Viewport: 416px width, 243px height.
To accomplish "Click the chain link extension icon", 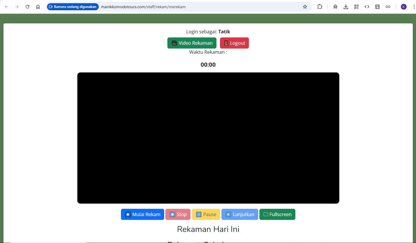I will [x=388, y=7].
